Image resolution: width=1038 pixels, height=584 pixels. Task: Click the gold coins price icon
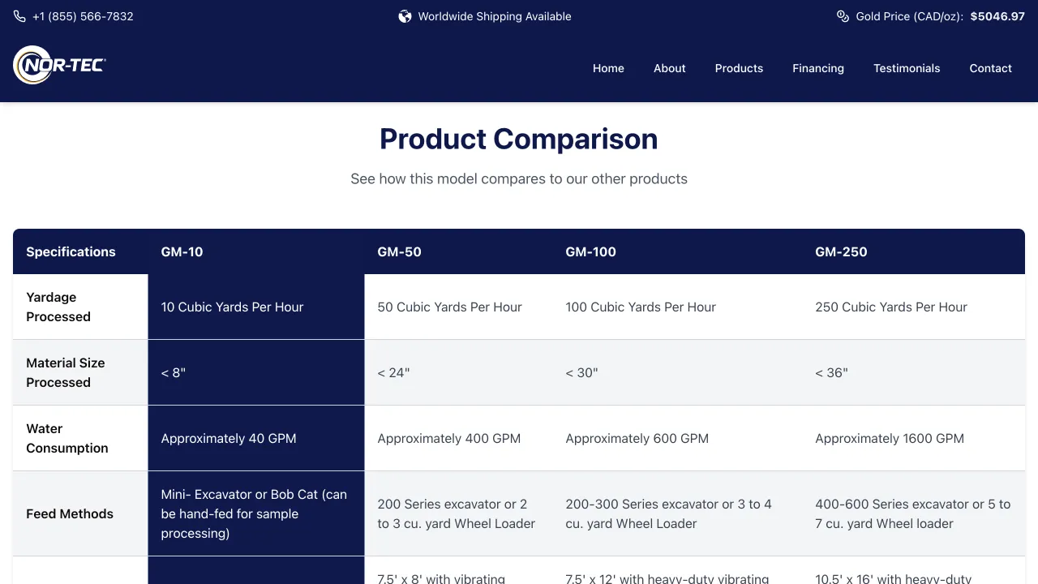click(x=843, y=16)
